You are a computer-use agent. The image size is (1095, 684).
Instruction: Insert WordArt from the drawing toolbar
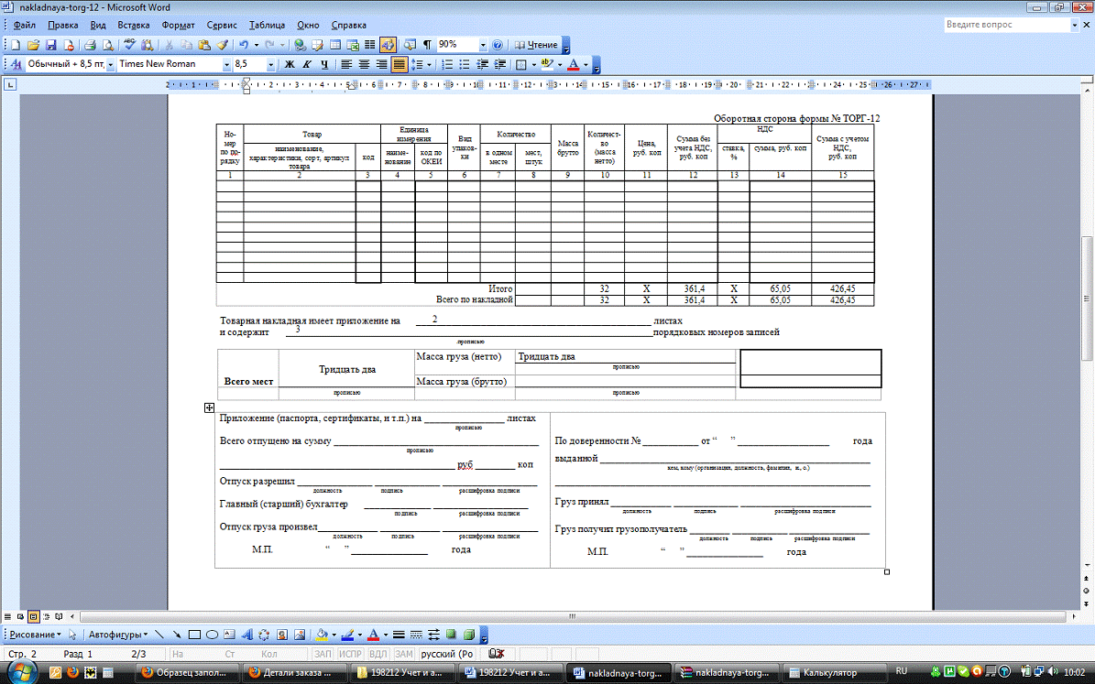click(x=247, y=635)
